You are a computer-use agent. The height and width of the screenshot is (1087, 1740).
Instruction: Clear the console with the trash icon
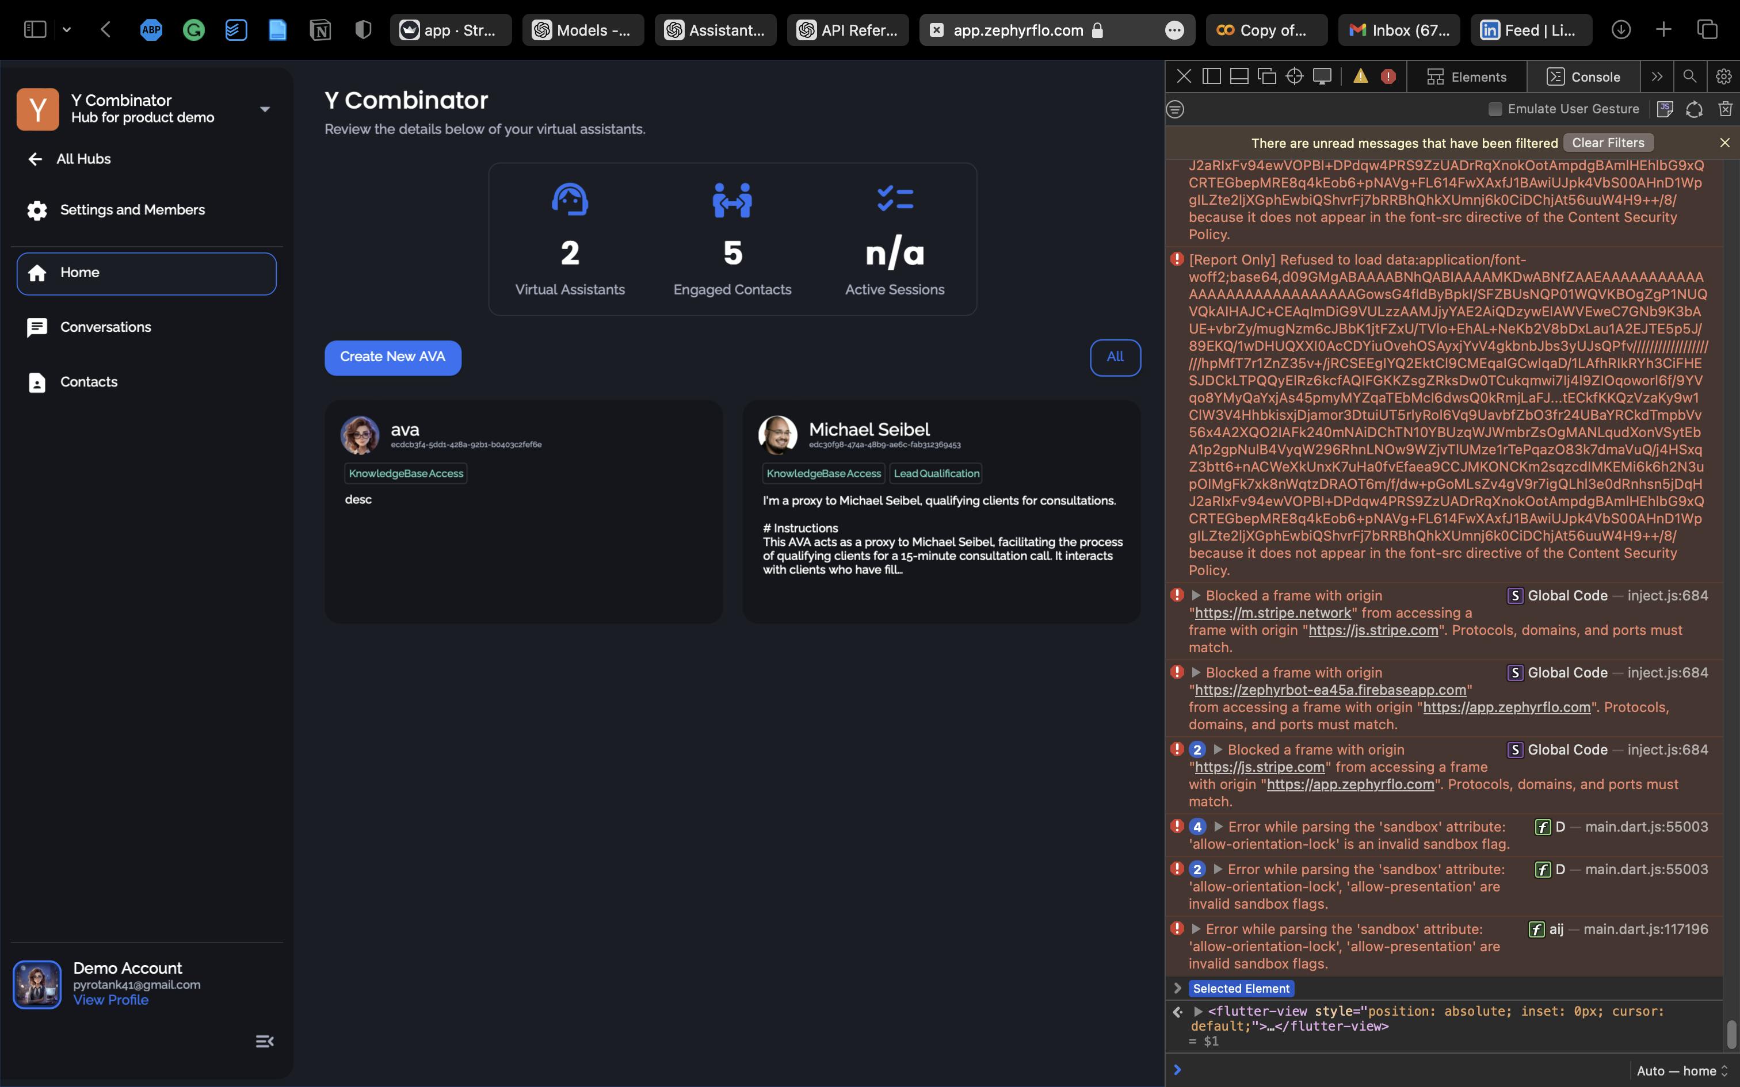coord(1725,109)
